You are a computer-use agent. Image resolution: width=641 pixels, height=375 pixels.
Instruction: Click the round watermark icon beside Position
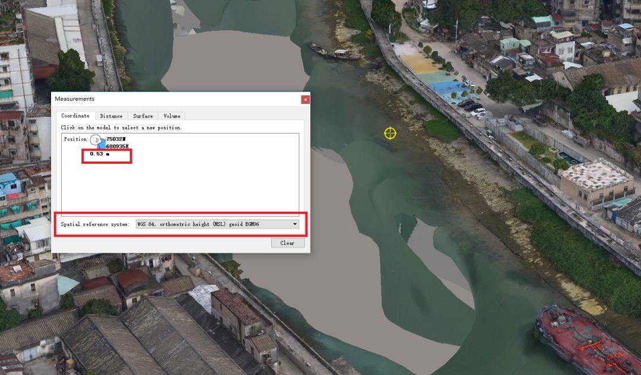tap(96, 139)
